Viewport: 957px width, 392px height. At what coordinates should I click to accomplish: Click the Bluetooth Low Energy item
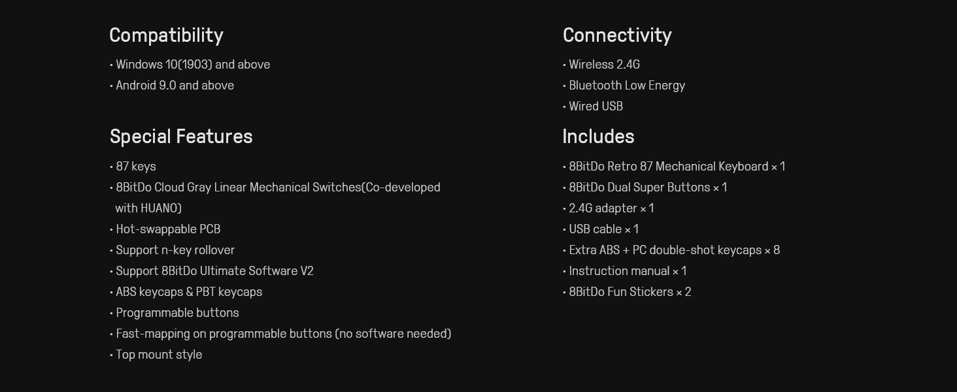click(x=624, y=86)
